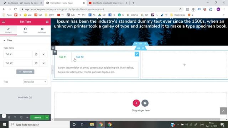The image size is (228, 128).
Task: Delete the section via the top handle X
Action: click(x=145, y=44)
